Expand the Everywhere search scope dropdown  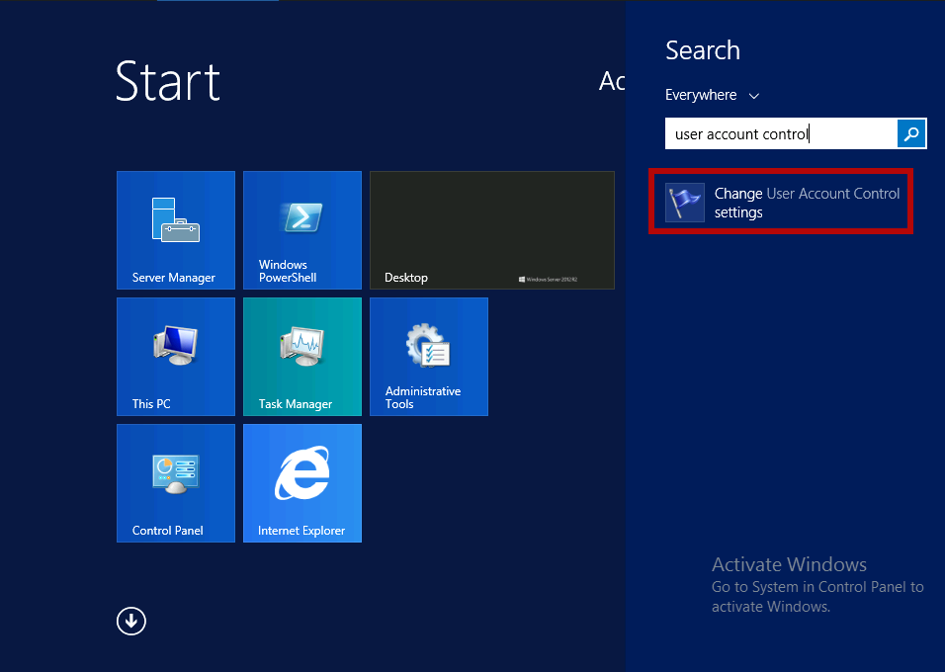pos(712,95)
